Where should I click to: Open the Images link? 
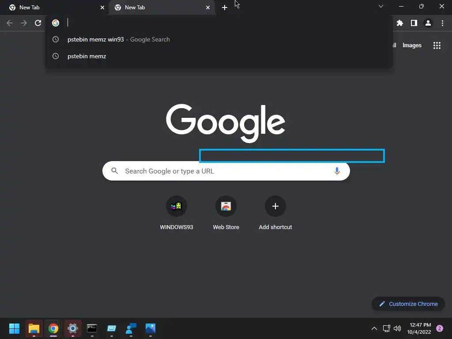click(412, 45)
